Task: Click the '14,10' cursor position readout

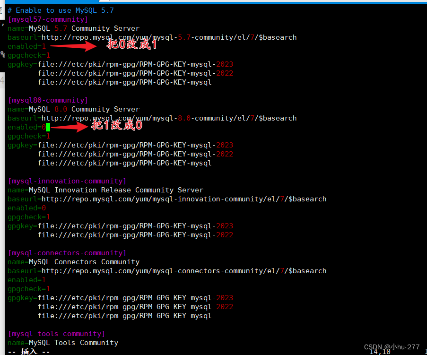Action: point(380,352)
